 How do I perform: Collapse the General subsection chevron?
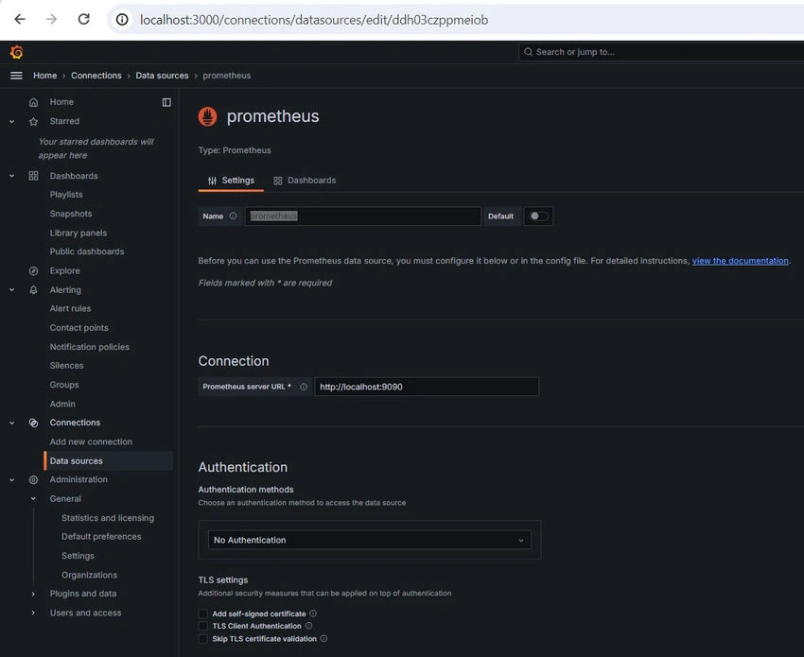[x=33, y=498]
